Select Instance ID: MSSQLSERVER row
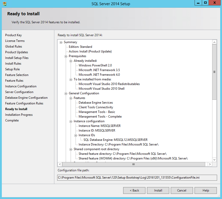The image size is (222, 199). (x=97, y=131)
